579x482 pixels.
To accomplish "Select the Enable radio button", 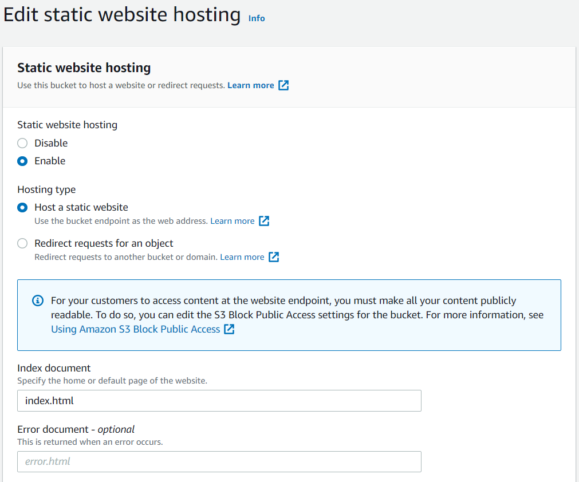I will pos(22,161).
